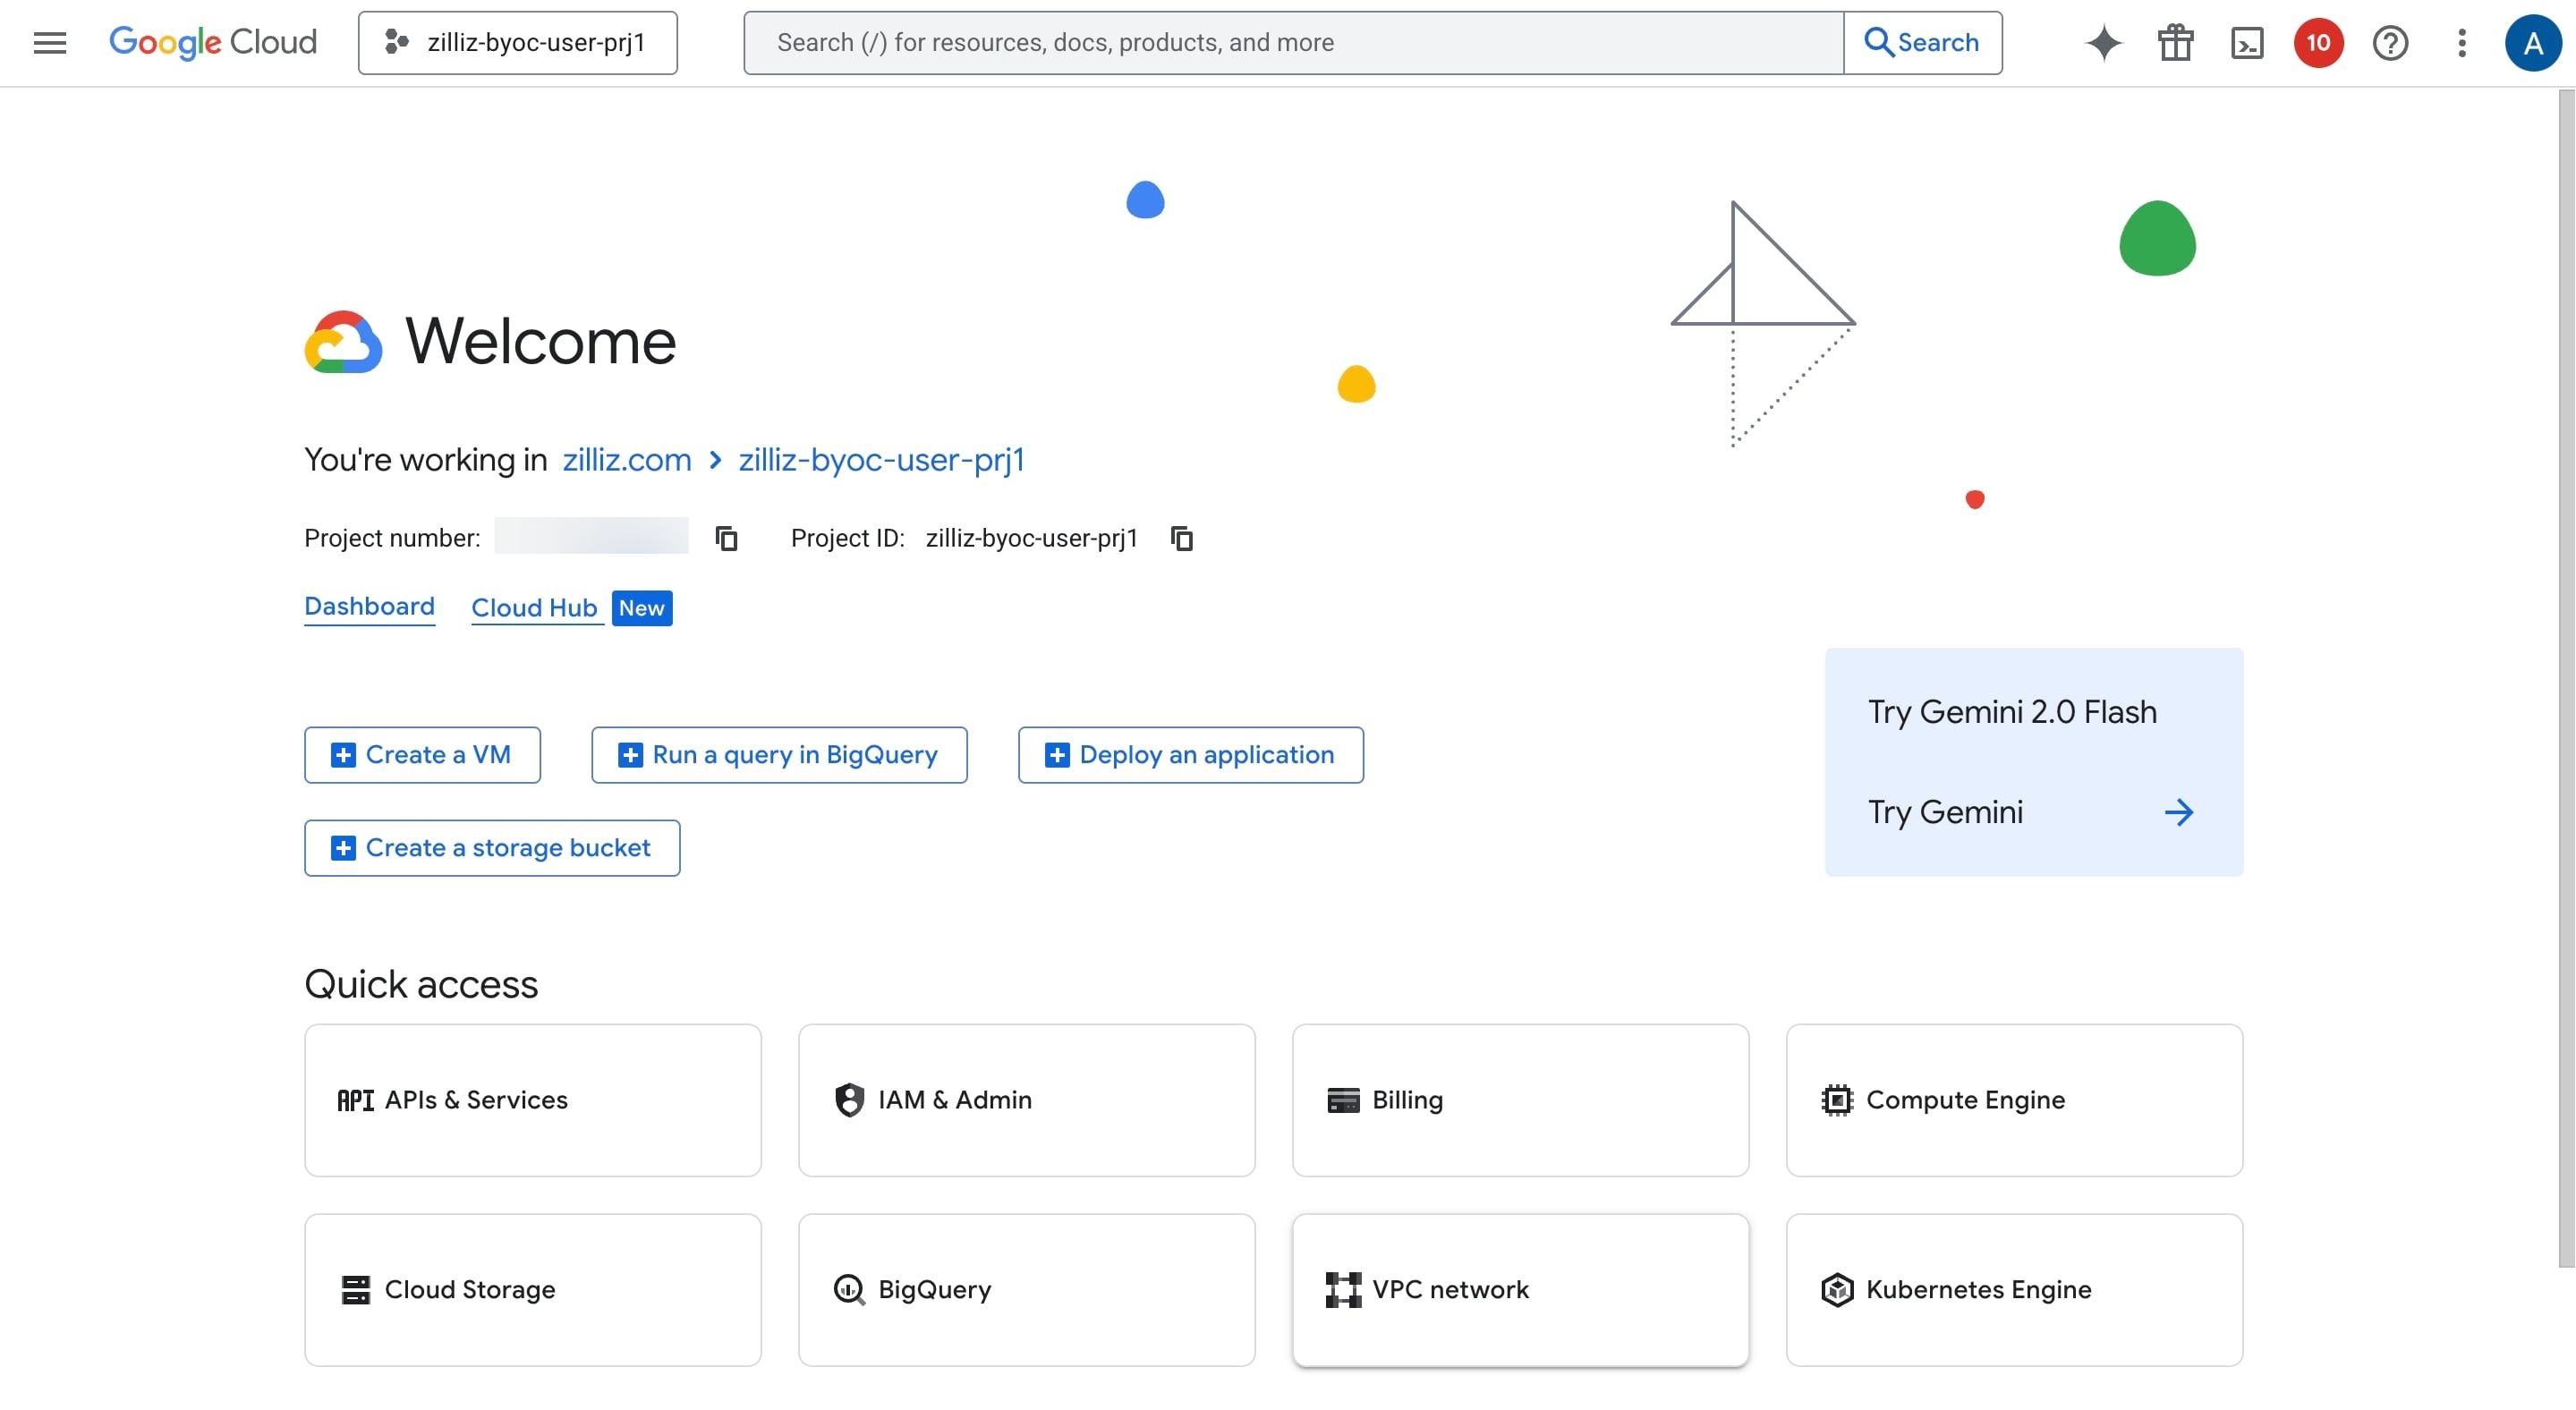Image resolution: width=2576 pixels, height=1410 pixels.
Task: Open the zilliz-byoc-user-prj1 project picker
Action: pyautogui.click(x=518, y=43)
